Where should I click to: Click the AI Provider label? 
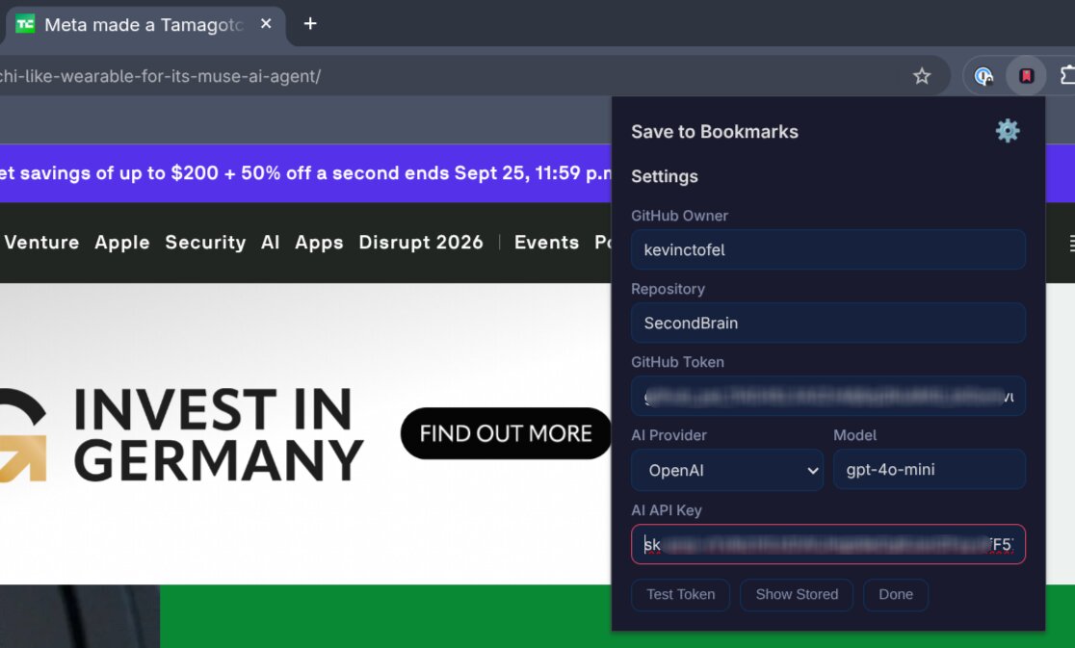coord(669,435)
